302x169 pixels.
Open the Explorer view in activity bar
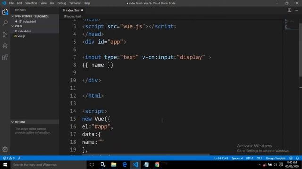pos(5,12)
